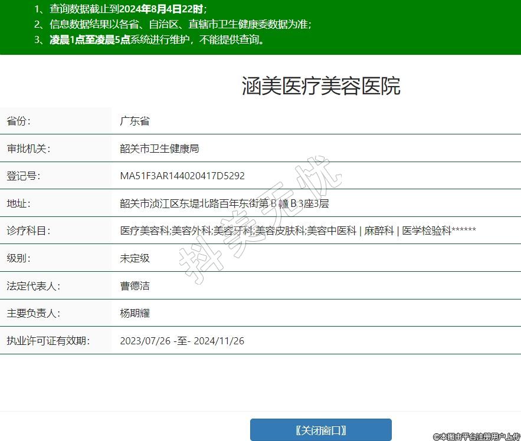Click the 审批机关 row label
521x441 pixels.
(28, 149)
